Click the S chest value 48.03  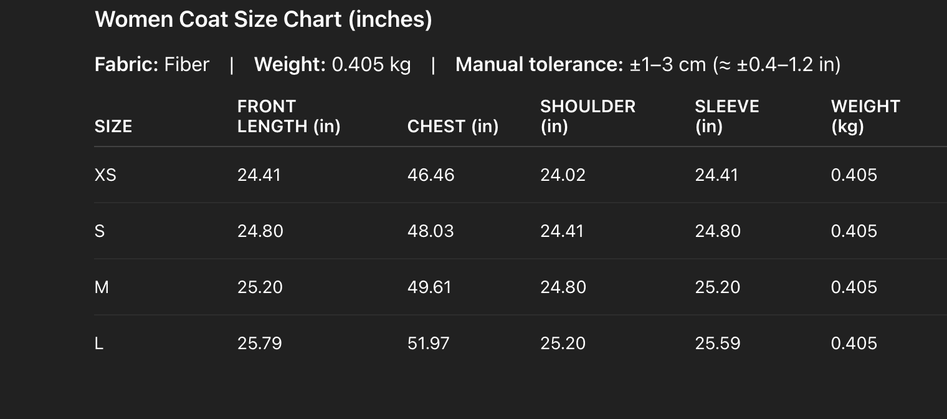tap(431, 231)
